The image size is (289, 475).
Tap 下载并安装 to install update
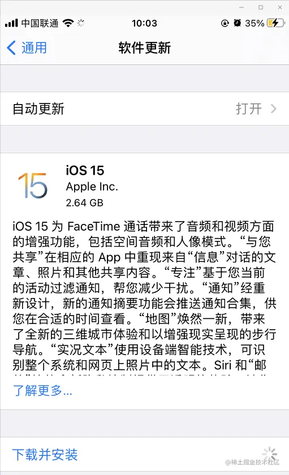[45, 455]
